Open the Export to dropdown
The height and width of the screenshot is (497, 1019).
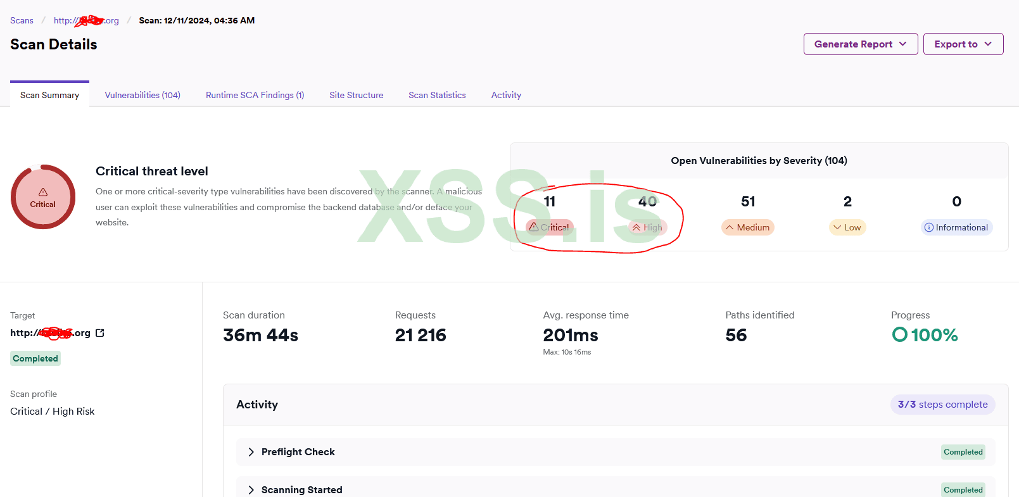[x=963, y=44]
